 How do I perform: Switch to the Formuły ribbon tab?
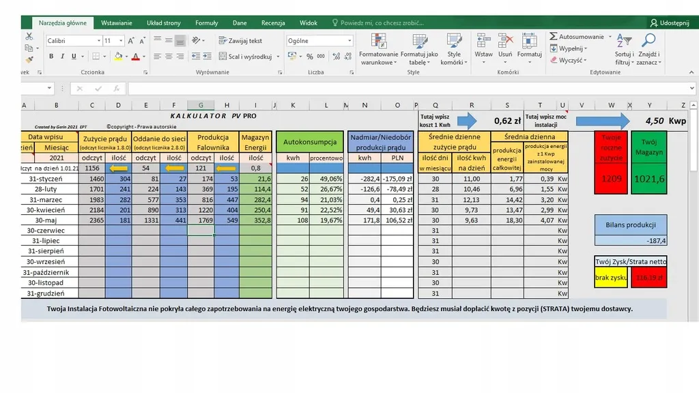[x=206, y=23]
